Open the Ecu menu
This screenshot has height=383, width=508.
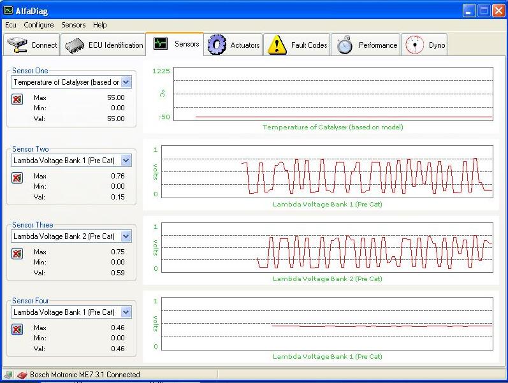tap(11, 25)
